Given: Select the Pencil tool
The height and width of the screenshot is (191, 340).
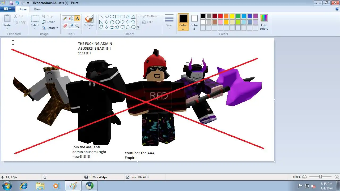Looking at the screenshot, I should pos(65,18).
